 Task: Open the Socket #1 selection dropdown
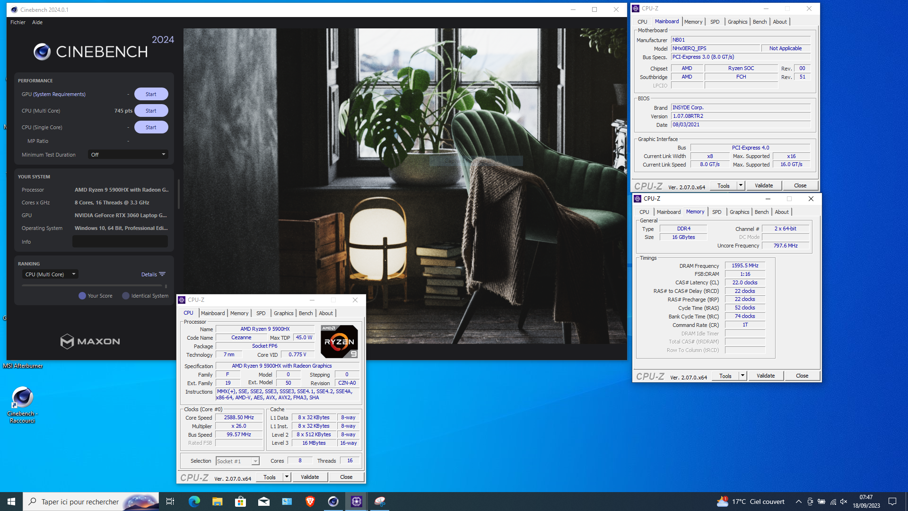[x=237, y=461]
